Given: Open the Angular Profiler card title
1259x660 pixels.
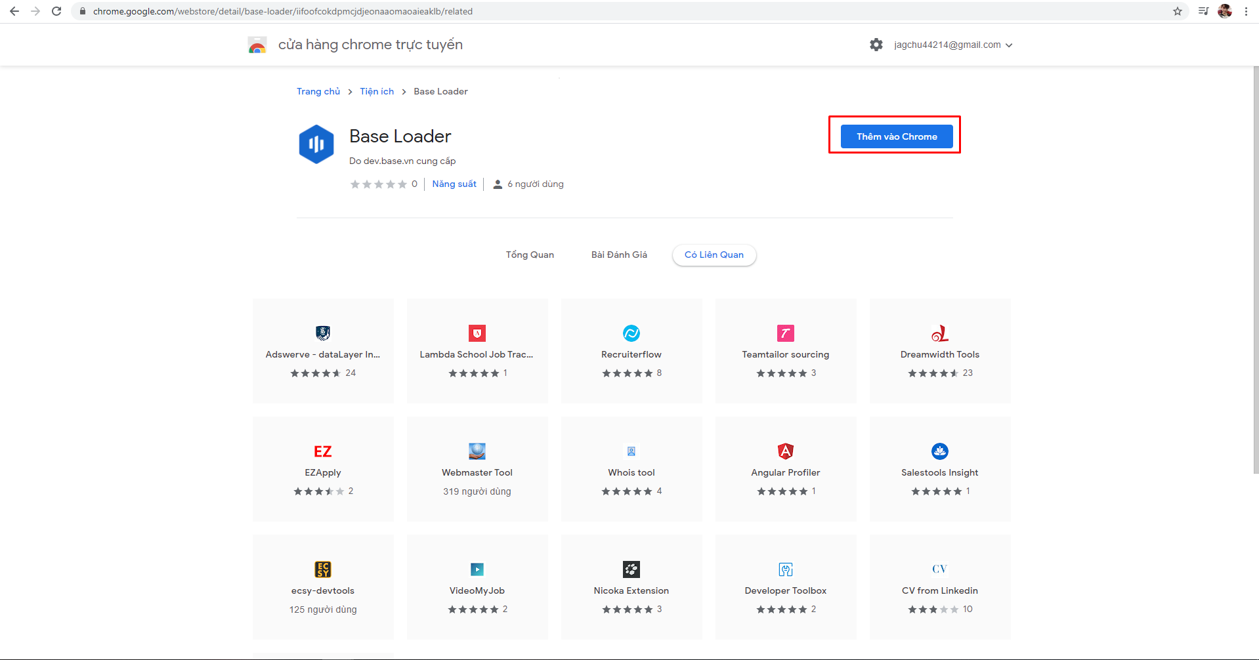Looking at the screenshot, I should tap(786, 472).
